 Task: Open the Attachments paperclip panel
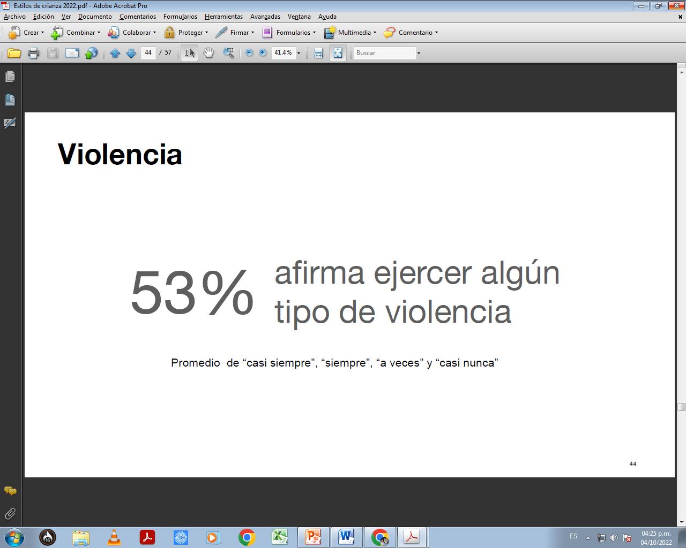point(10,514)
